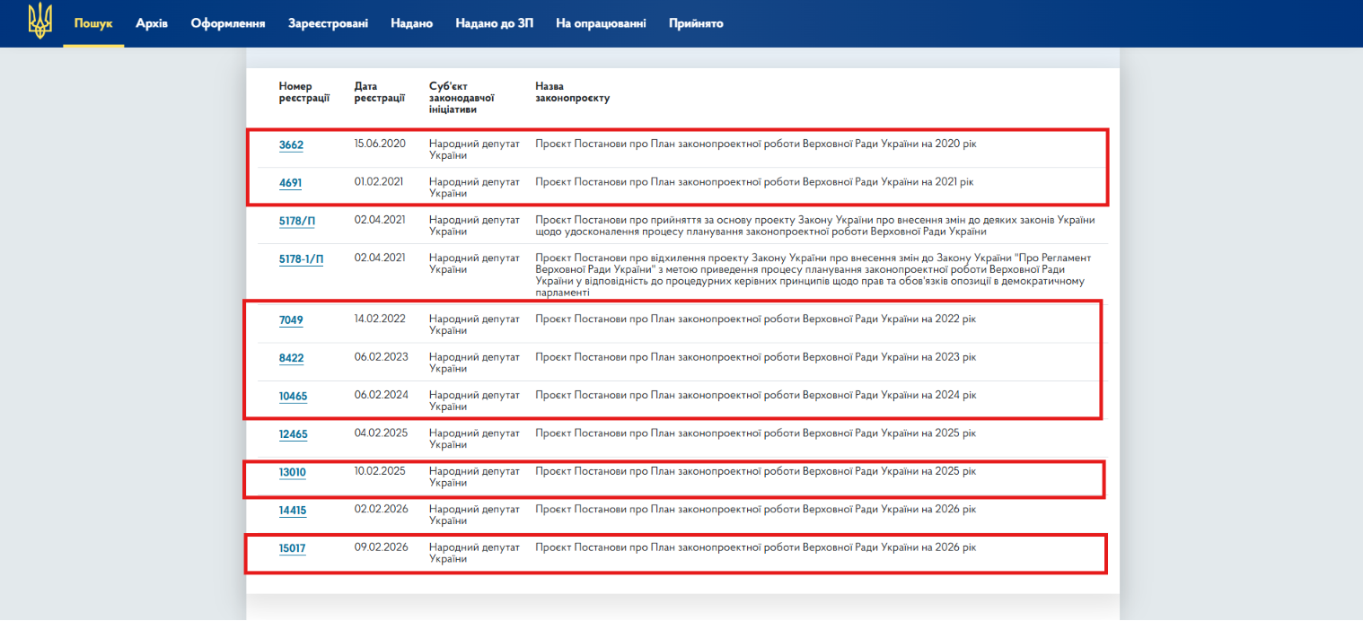Open bill number 4691
This screenshot has height=621, width=1363.
click(x=290, y=183)
